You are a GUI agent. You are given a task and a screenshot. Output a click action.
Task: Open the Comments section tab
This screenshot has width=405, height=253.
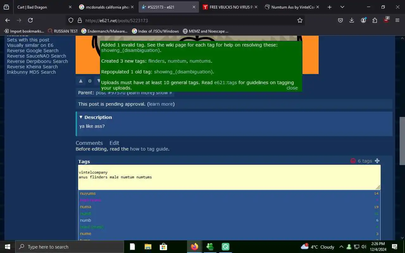[89, 143]
